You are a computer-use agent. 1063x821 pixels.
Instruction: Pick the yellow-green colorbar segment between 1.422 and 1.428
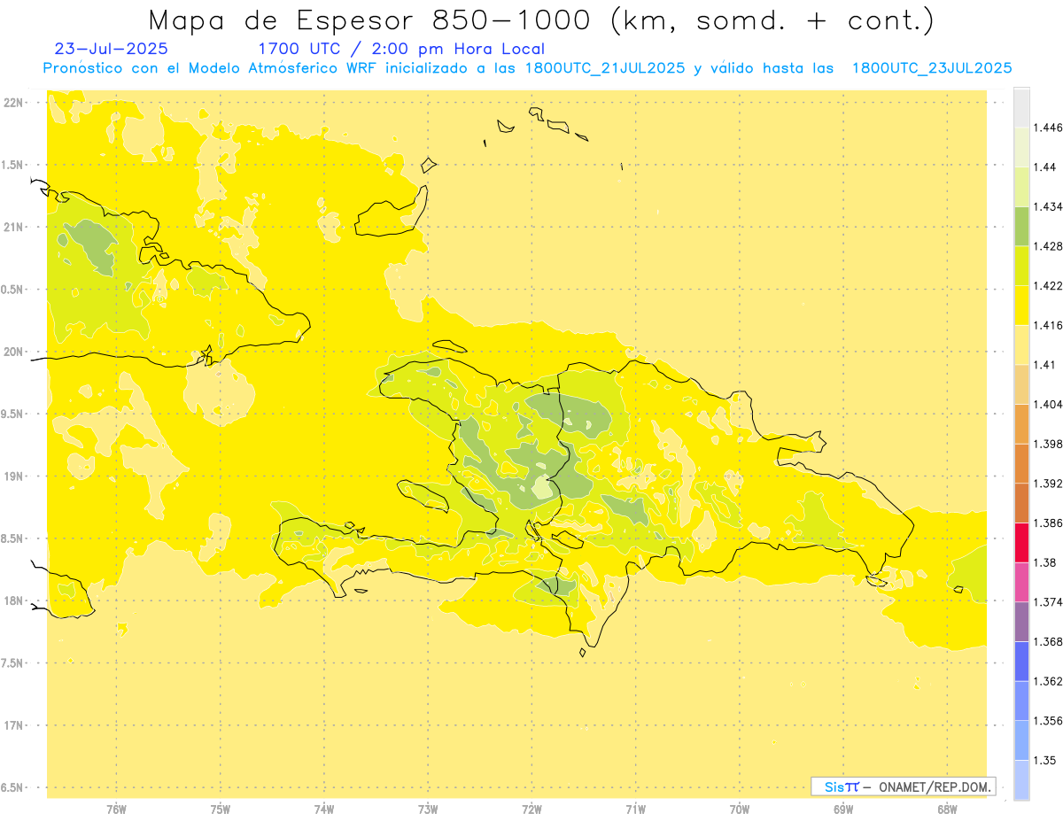click(x=1021, y=267)
